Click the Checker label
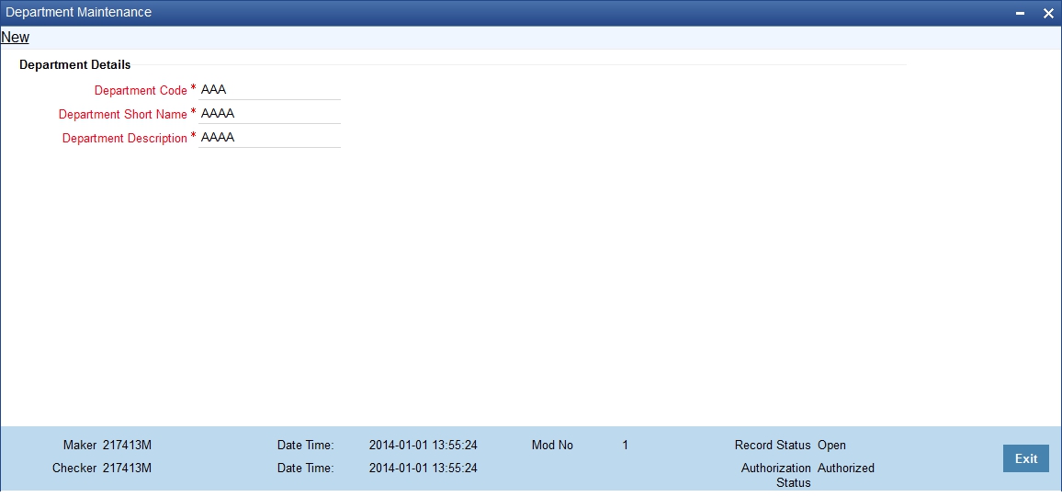 (74, 468)
